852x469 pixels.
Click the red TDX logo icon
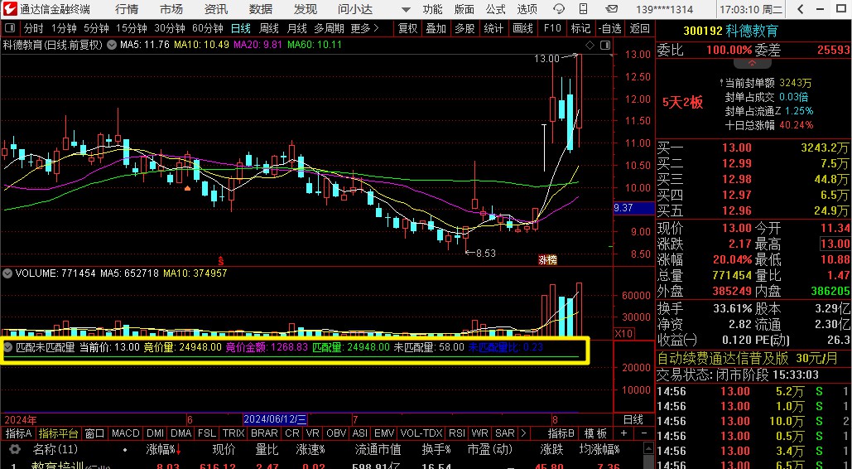[10, 9]
